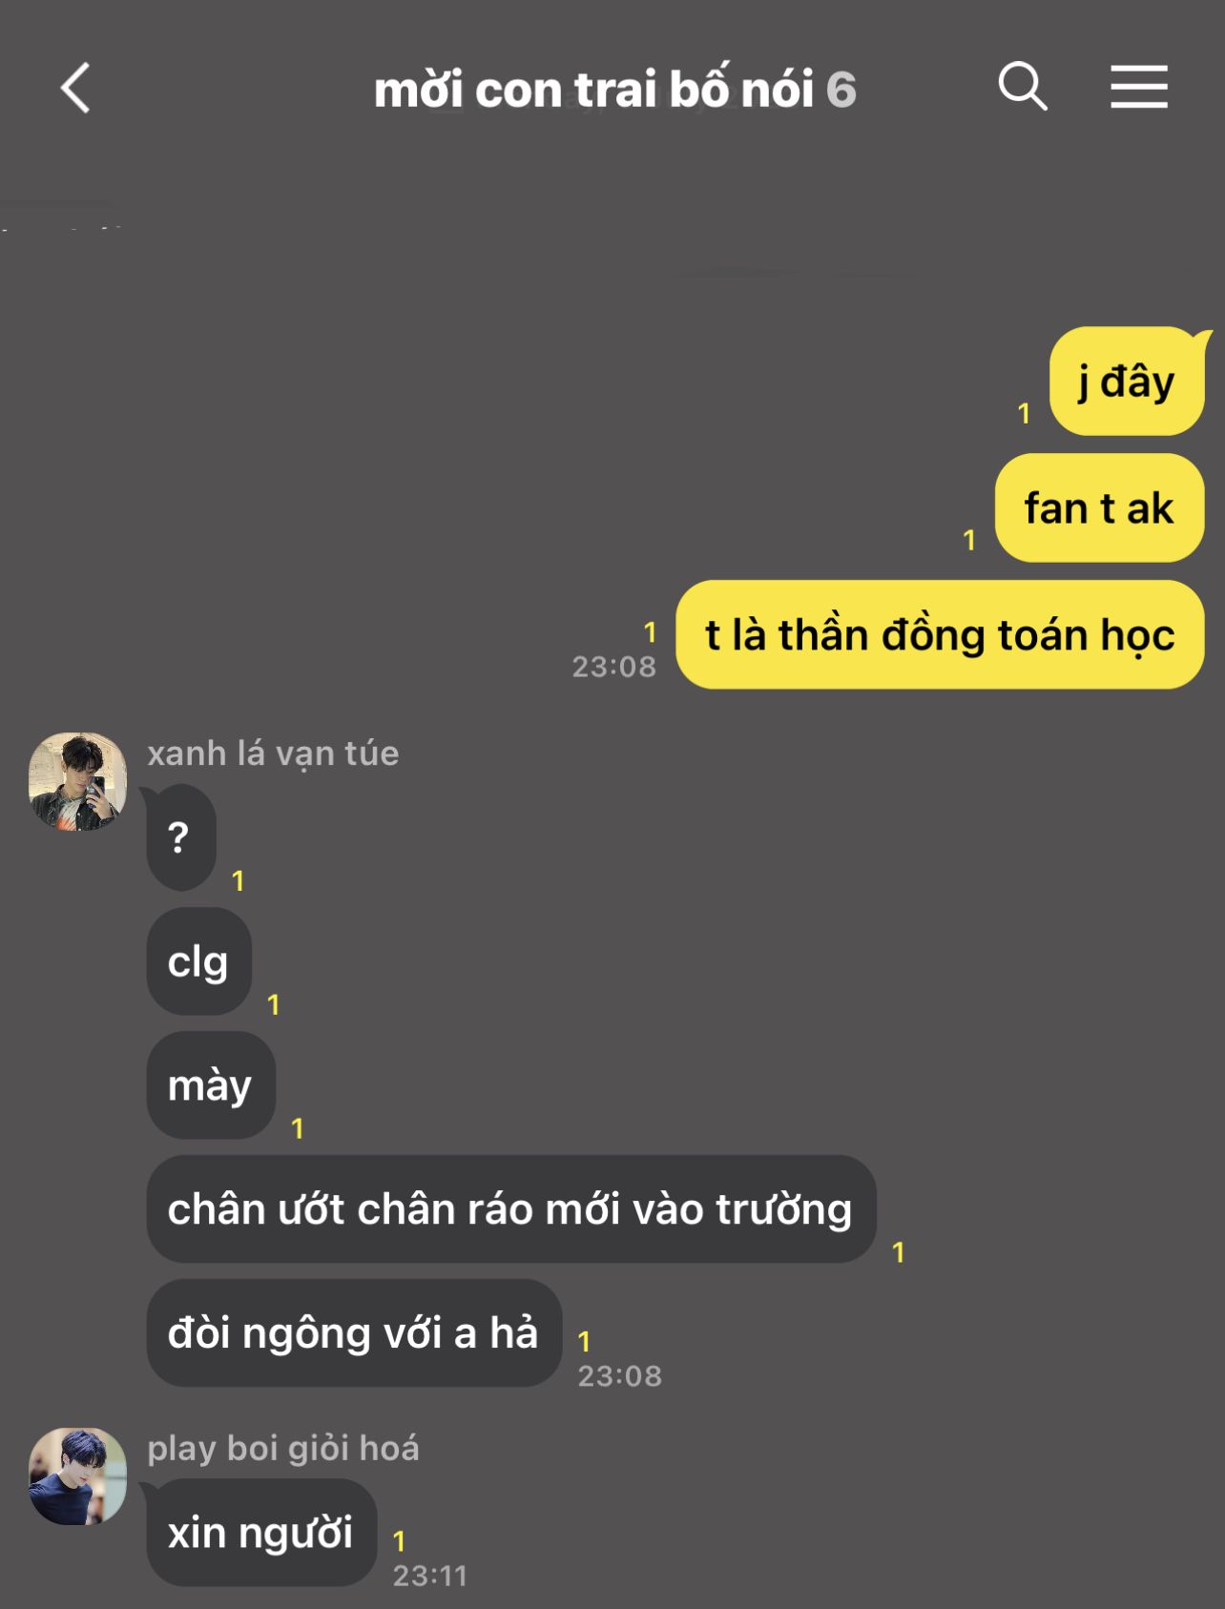Tap the '?' message bubble

coord(180,837)
